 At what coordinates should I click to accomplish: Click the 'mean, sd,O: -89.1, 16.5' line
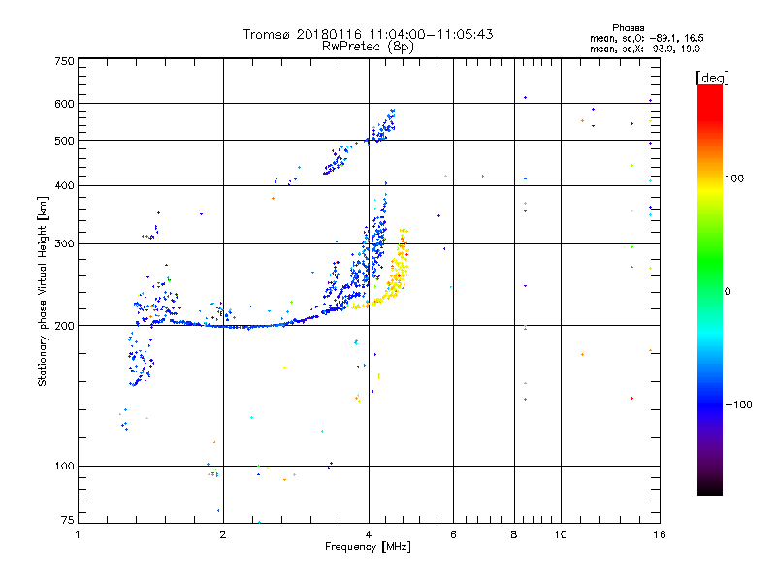pyautogui.click(x=646, y=38)
